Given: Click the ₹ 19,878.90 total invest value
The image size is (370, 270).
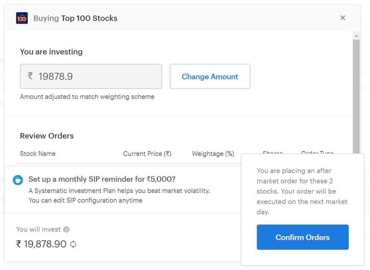Looking at the screenshot, I should pyautogui.click(x=41, y=244).
